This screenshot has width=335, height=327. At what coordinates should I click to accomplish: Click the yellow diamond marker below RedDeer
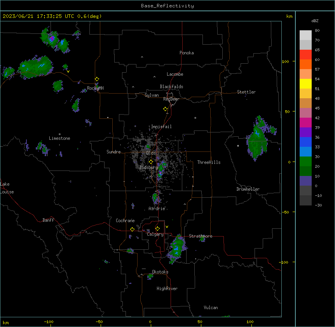[x=166, y=109]
